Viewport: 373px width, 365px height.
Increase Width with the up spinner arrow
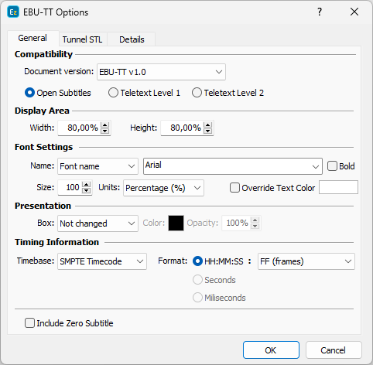click(x=105, y=125)
